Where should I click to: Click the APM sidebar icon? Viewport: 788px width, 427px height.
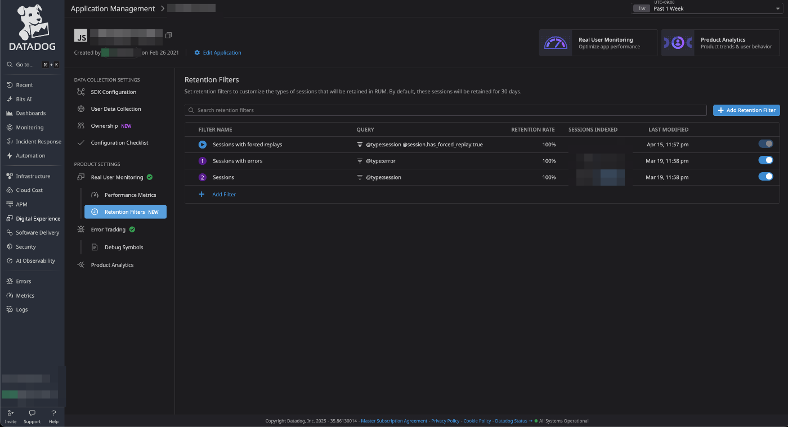(x=10, y=204)
